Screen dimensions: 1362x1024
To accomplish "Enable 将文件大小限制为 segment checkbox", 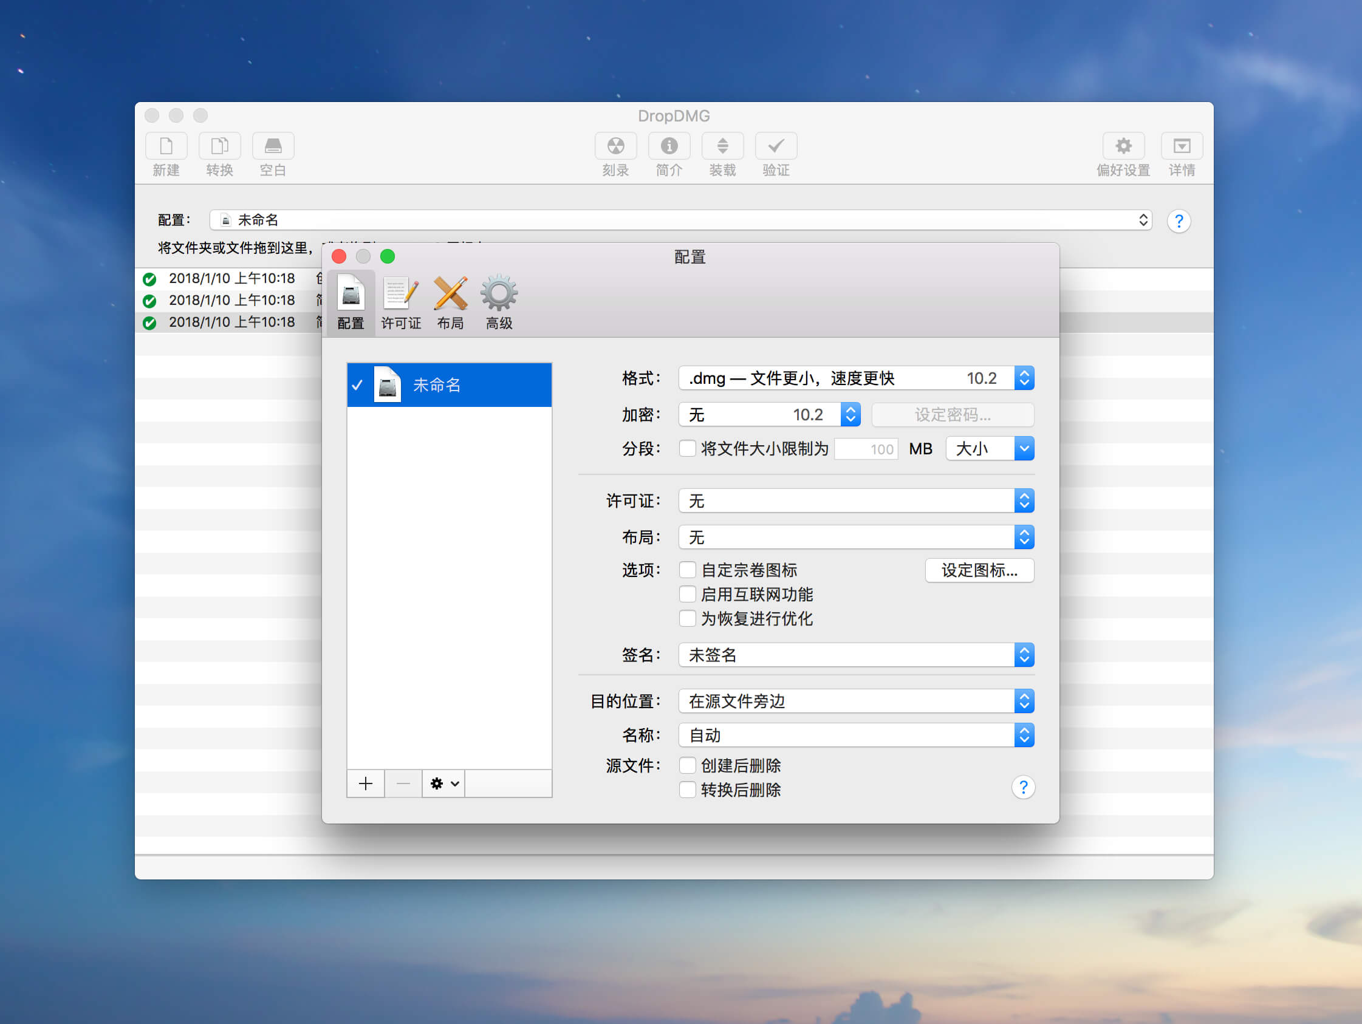I will pos(687,448).
